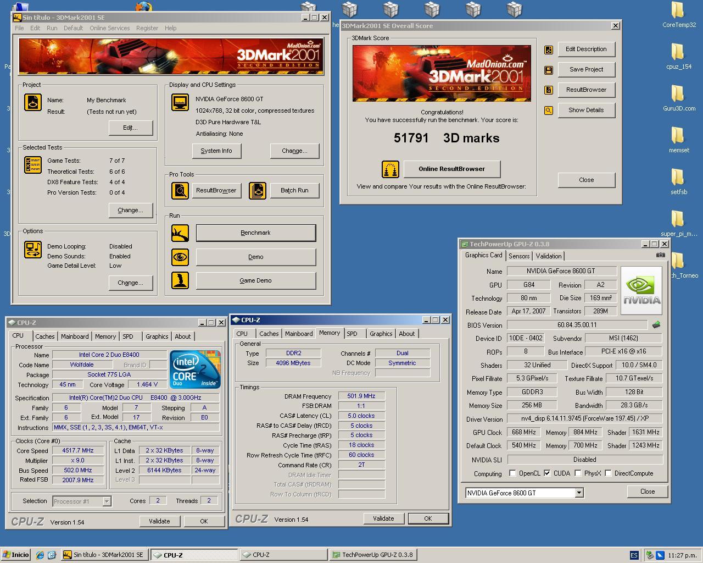Click the Edit... button in Project section

pos(130,128)
